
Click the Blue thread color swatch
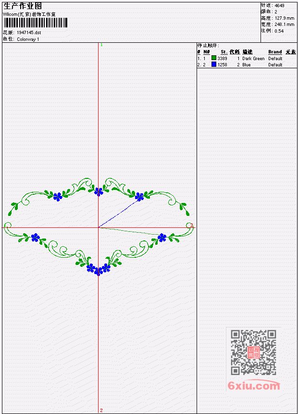click(x=214, y=64)
